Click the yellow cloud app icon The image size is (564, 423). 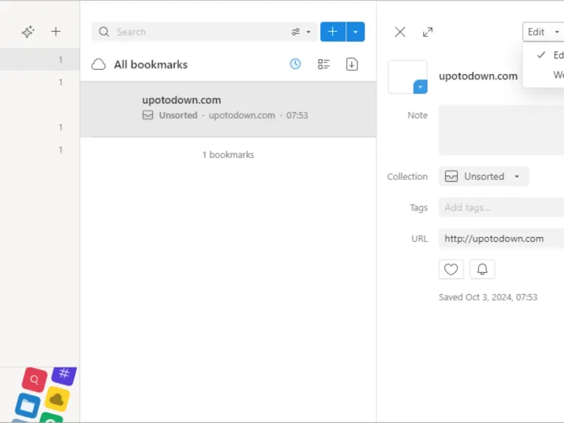click(56, 399)
